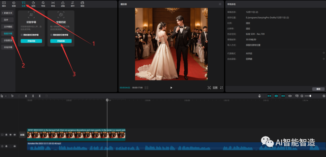This screenshot has width=326, height=157.
Task: Toggle auto snapping
Action: point(276,96)
